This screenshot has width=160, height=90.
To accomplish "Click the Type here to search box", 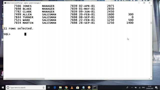I will 26,87.
